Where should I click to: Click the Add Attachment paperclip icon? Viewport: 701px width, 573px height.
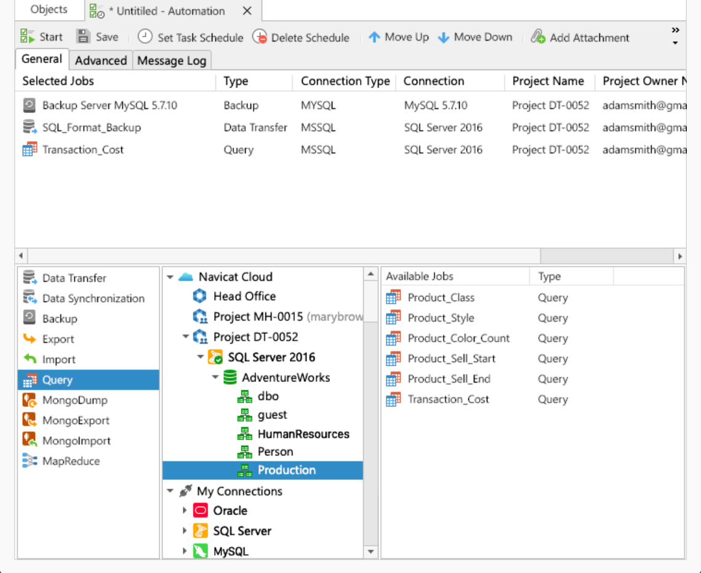coord(539,38)
